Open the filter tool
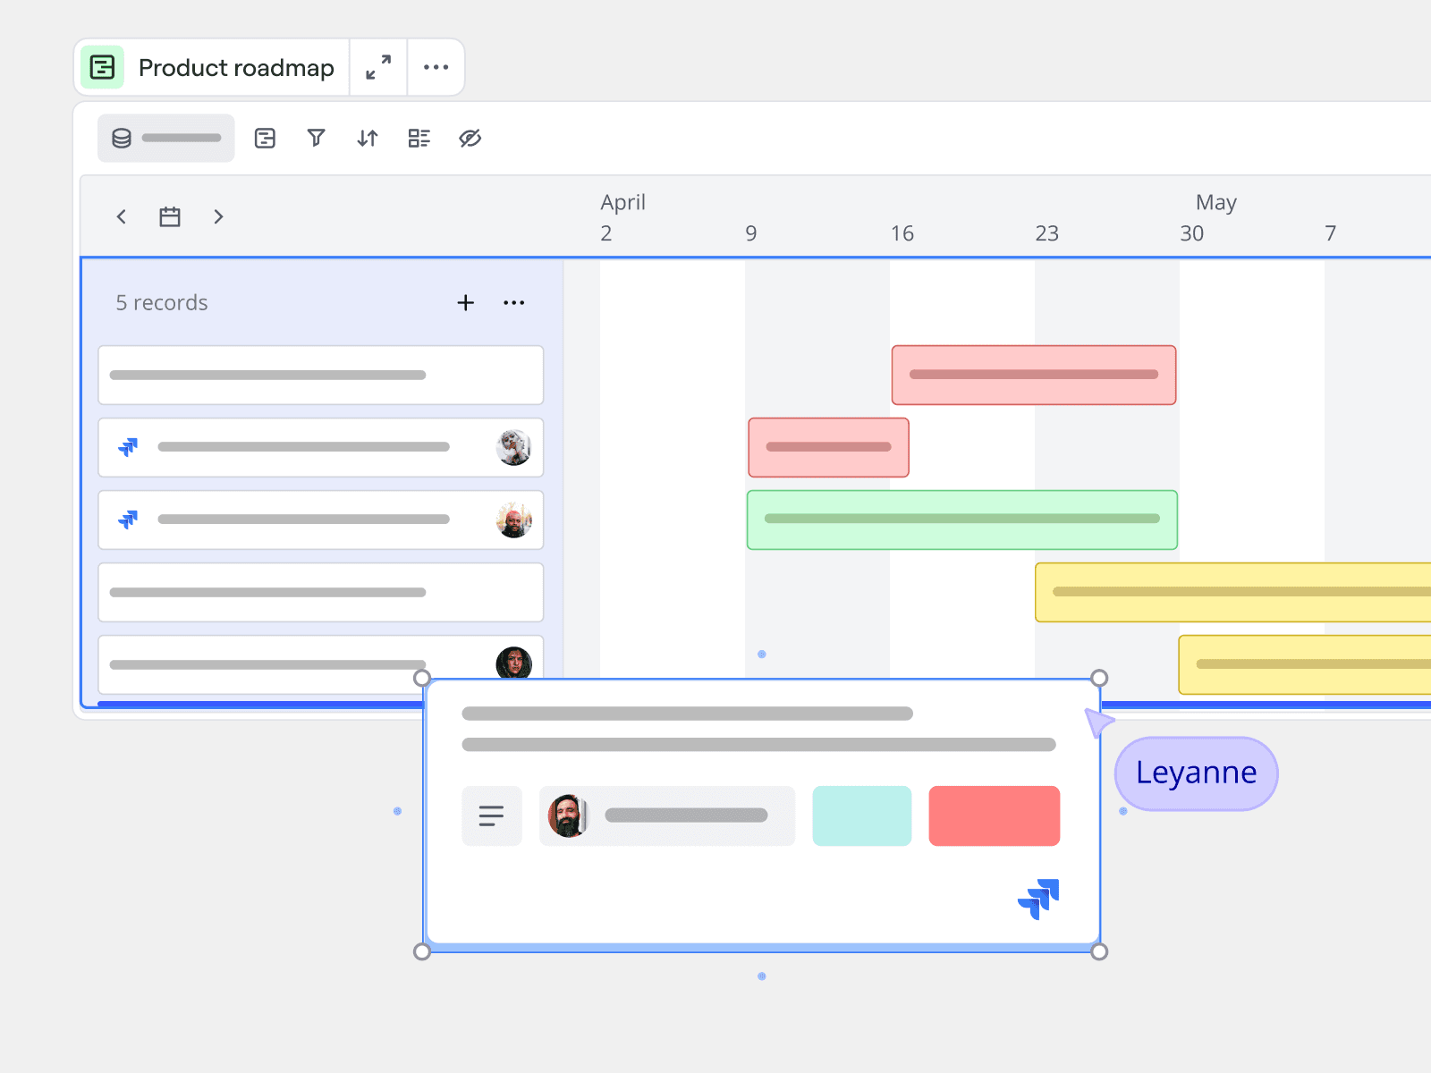The height and width of the screenshot is (1073, 1431). (x=316, y=138)
